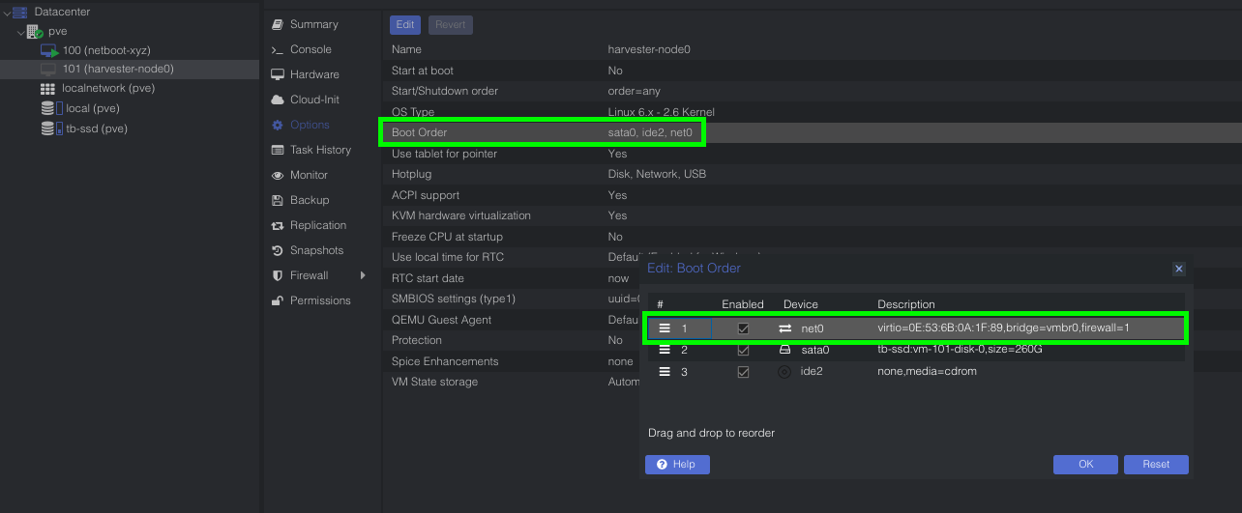The height and width of the screenshot is (513, 1242).
Task: Click the localnetwork grid icon
Action: pos(48,89)
